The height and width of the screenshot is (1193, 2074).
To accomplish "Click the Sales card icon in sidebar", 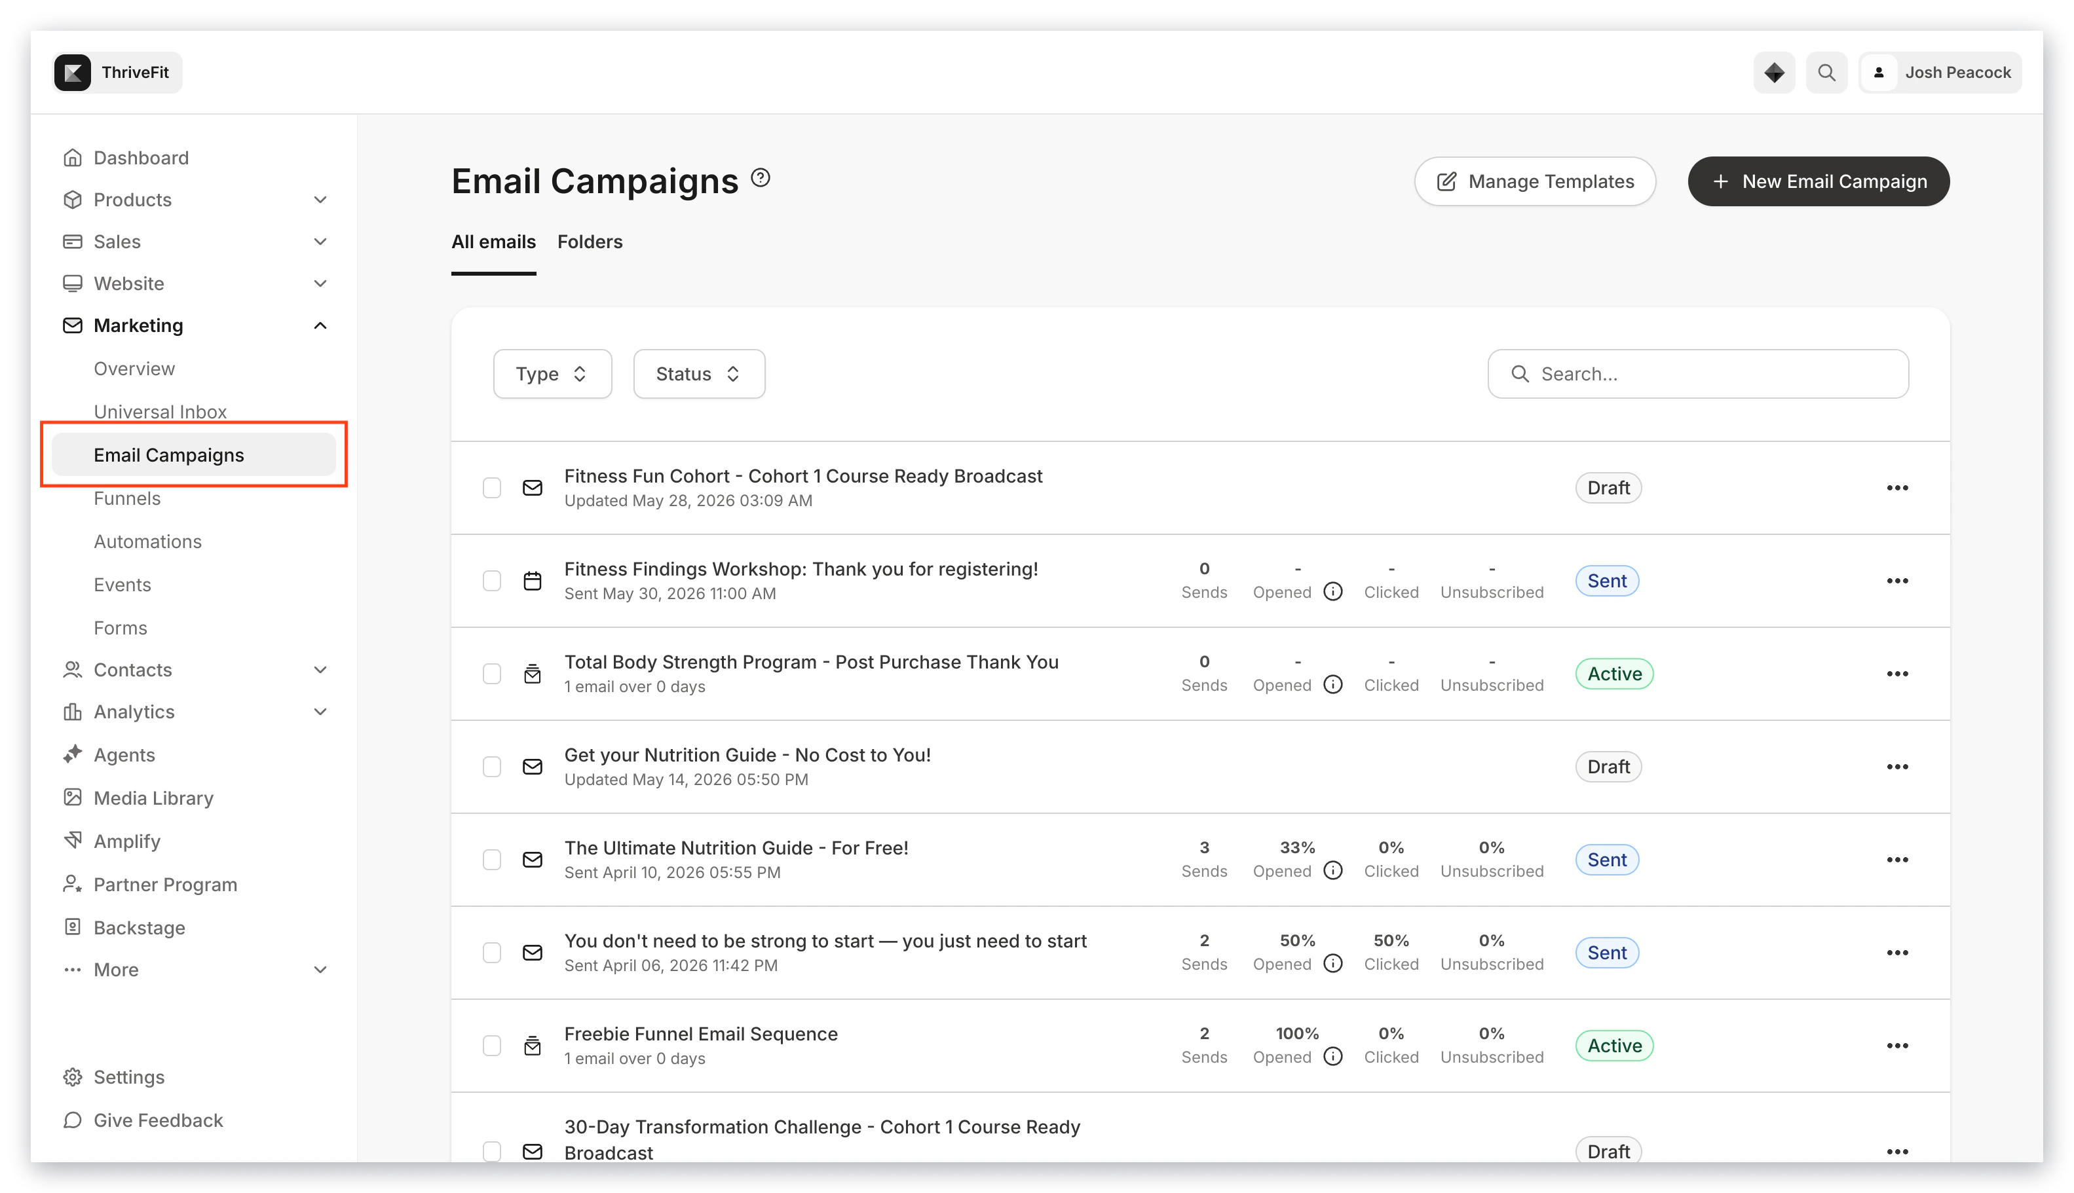I will pos(72,241).
